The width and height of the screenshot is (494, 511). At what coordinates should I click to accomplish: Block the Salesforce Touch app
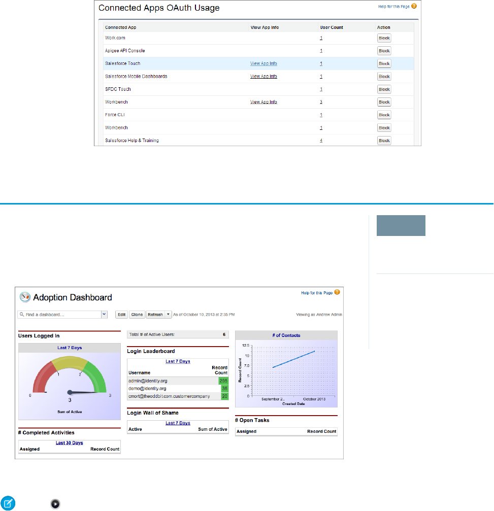tap(384, 63)
